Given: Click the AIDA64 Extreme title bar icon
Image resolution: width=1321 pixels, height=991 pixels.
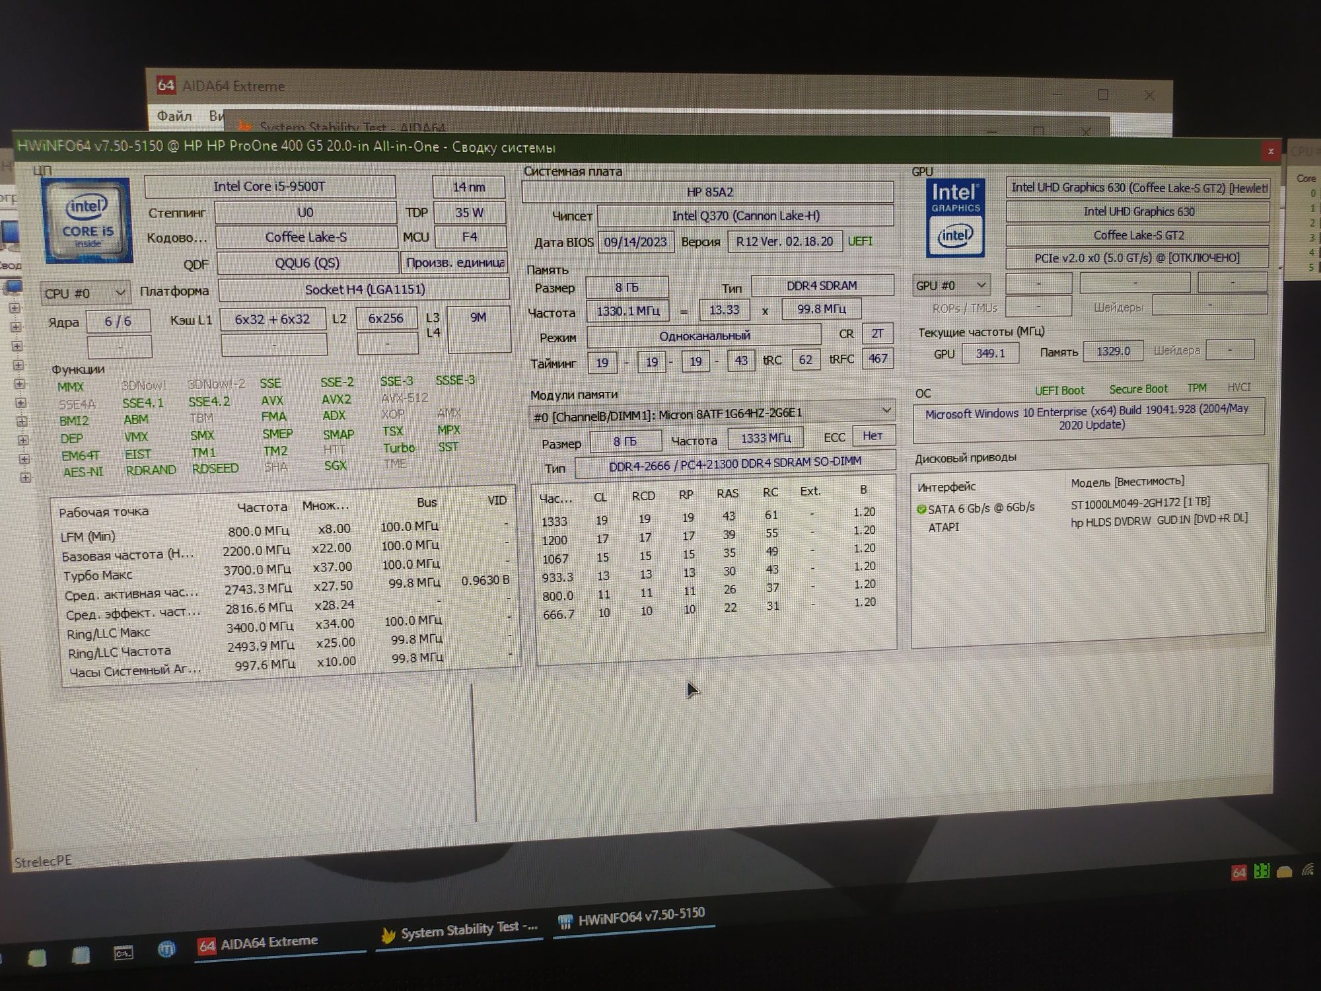Looking at the screenshot, I should (x=166, y=85).
